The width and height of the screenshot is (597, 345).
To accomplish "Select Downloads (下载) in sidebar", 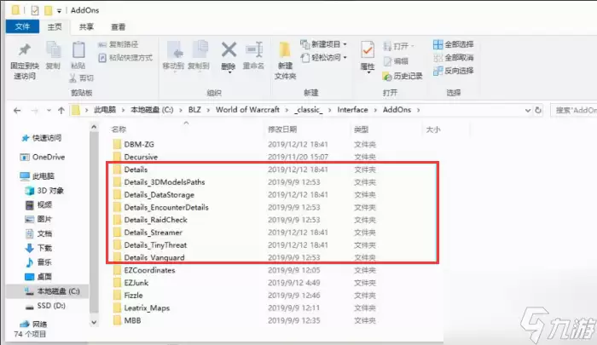I will [38, 248].
